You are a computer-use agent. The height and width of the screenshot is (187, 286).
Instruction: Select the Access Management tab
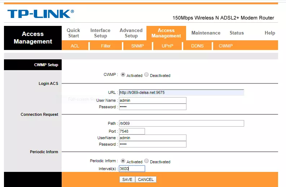click(166, 33)
